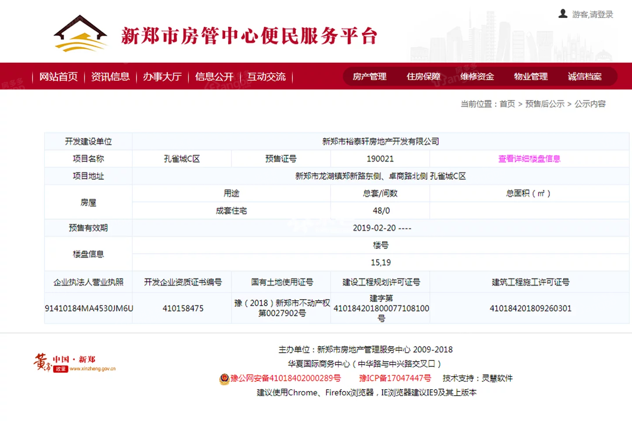Screen dimensions: 632x421
Task: Click the 成套住宅 usage cell
Action: point(231,211)
